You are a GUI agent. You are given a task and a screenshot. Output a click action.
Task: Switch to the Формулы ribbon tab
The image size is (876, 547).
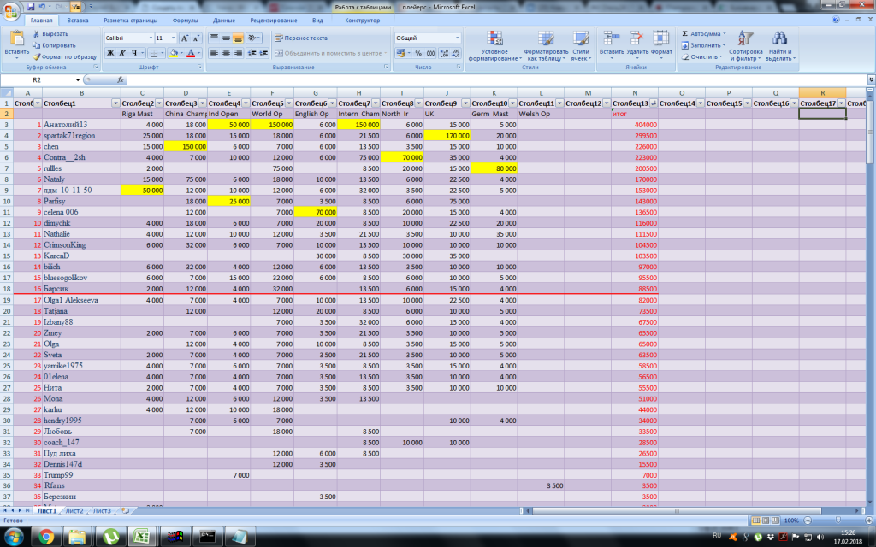[x=185, y=20]
